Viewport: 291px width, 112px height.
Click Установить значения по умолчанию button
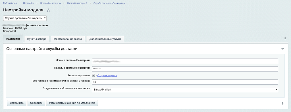(x=72, y=103)
